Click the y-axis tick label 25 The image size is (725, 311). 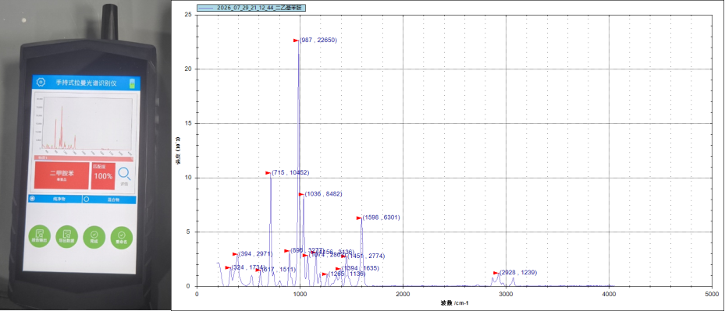coord(188,15)
